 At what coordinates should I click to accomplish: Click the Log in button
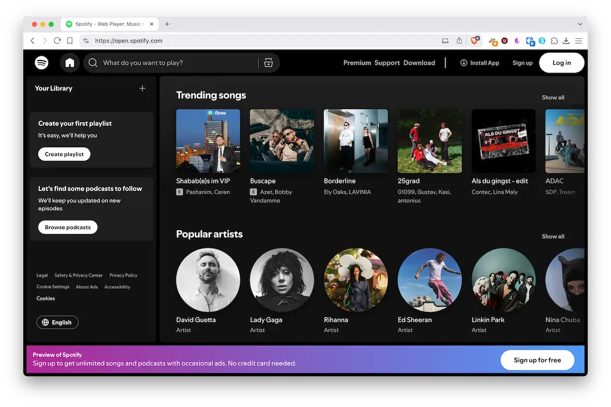(561, 63)
